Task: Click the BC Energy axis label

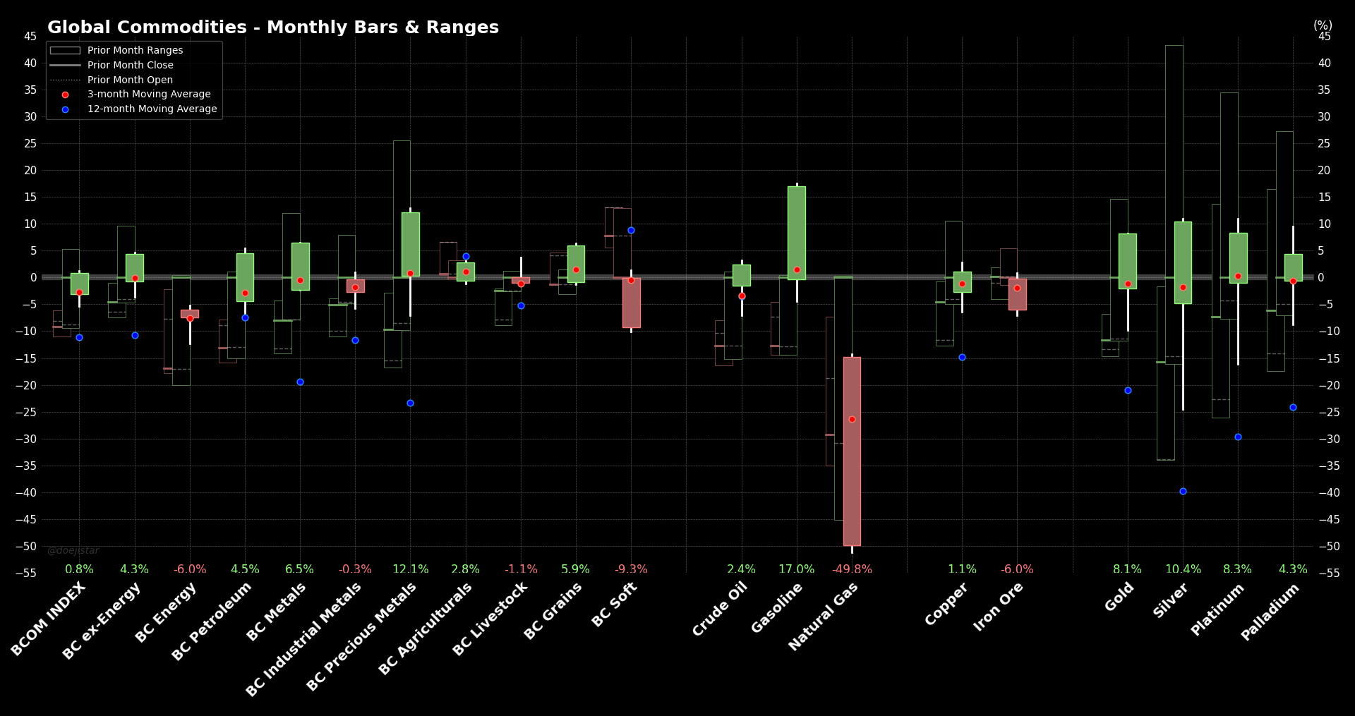Action: coord(166,612)
